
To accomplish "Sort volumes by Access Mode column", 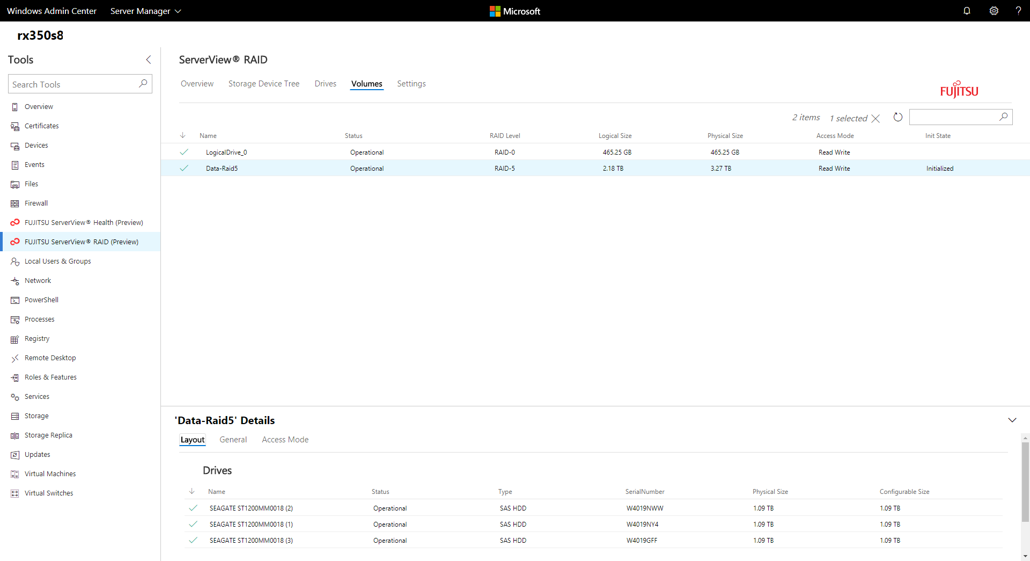I will tap(835, 136).
